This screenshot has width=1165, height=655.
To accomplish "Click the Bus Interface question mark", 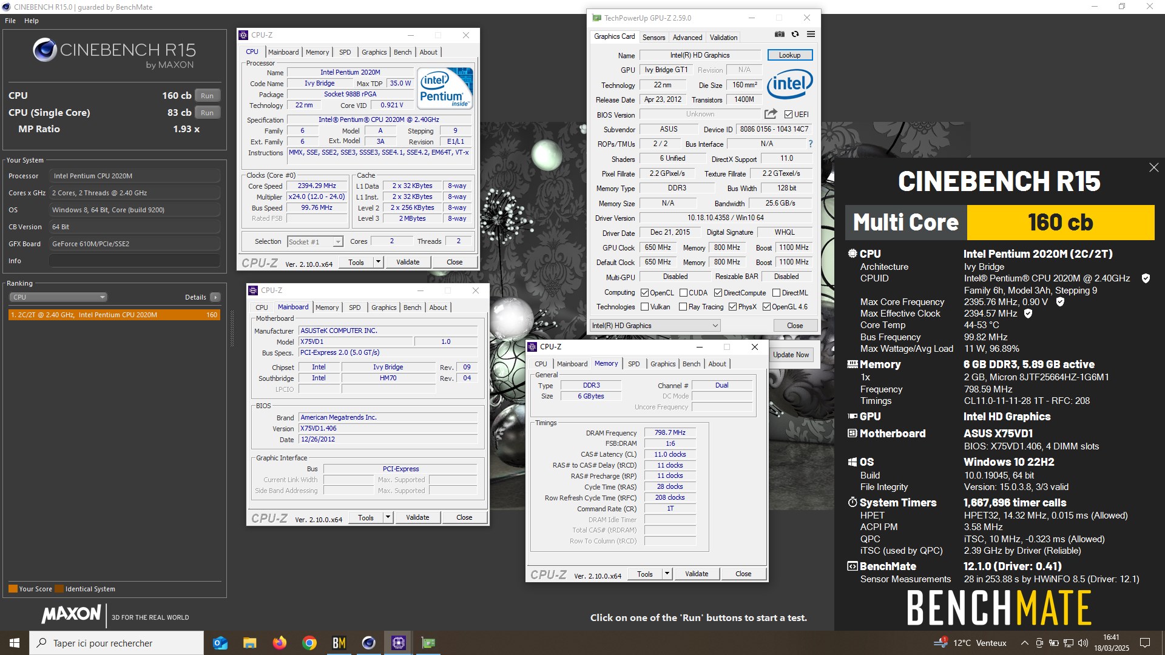I will pos(810,144).
